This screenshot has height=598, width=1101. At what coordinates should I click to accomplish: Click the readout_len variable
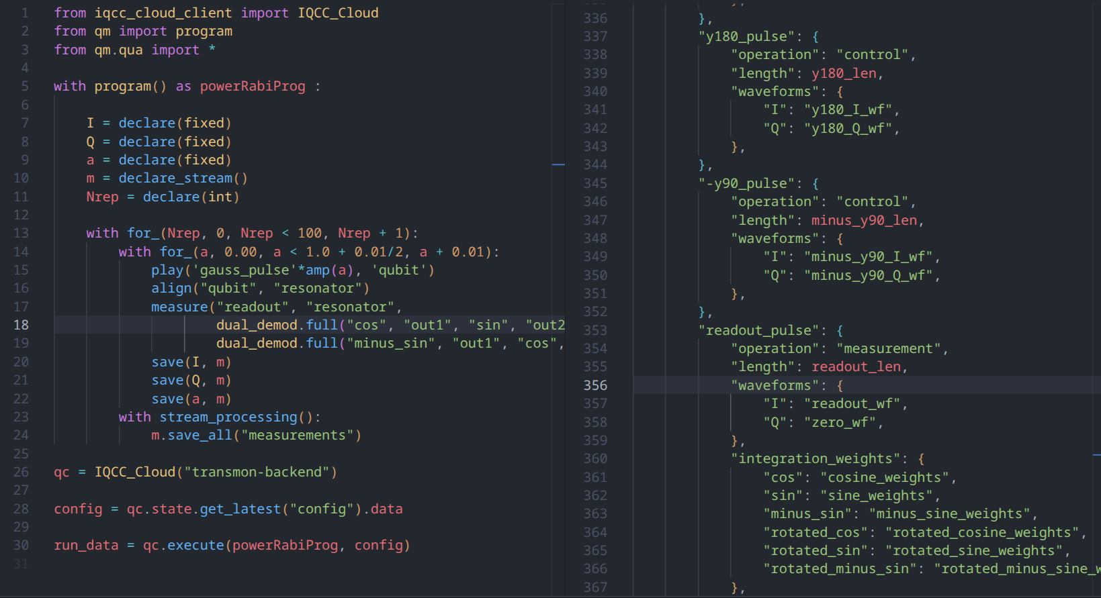click(x=856, y=367)
